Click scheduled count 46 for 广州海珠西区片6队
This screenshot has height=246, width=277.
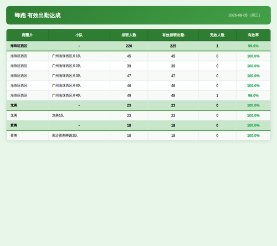(x=129, y=85)
